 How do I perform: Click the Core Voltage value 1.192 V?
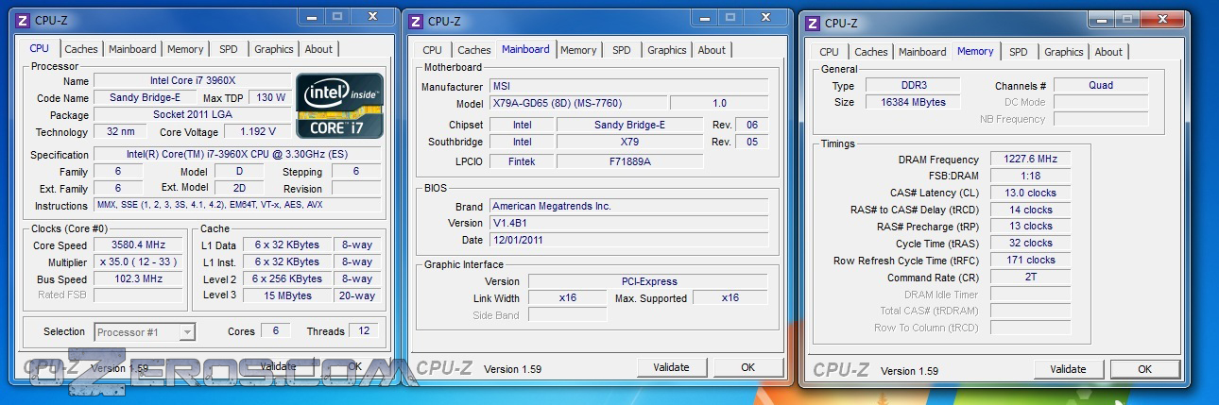click(x=257, y=131)
